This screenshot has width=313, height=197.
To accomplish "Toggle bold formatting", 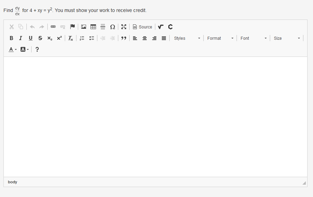I will 12,38.
